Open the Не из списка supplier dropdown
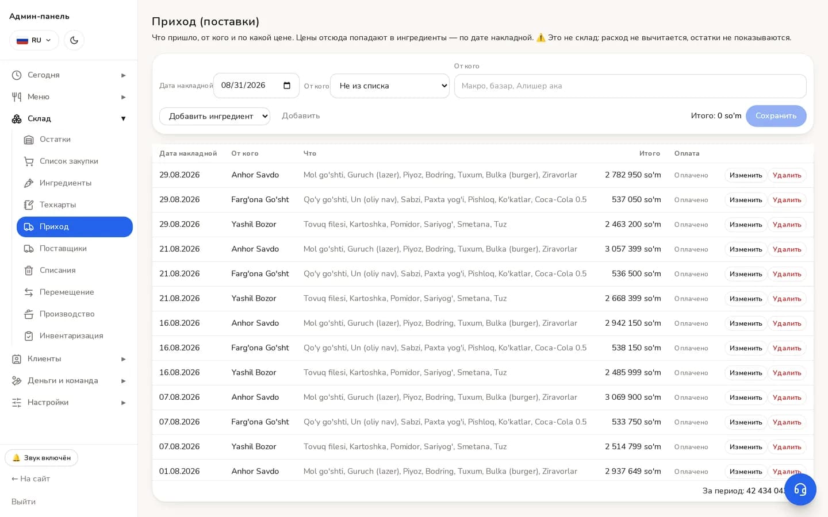828x517 pixels. point(390,86)
